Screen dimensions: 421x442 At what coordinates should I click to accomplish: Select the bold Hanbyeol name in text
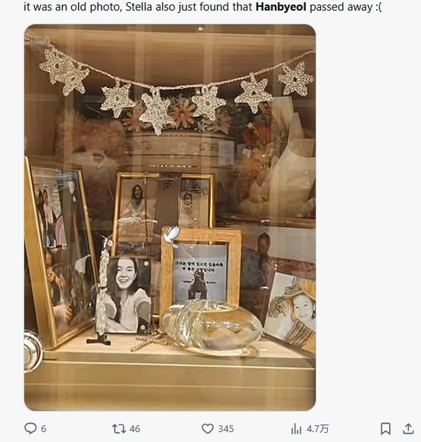[281, 7]
